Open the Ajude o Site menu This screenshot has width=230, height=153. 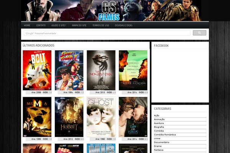tap(59, 25)
